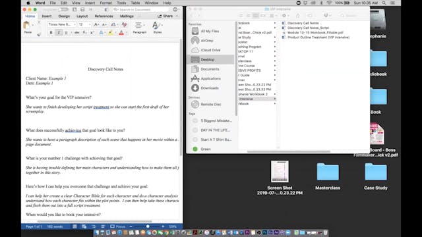Screen dimensions: 422x237
Task: Open the Insert ribbon tab
Action: (47, 16)
